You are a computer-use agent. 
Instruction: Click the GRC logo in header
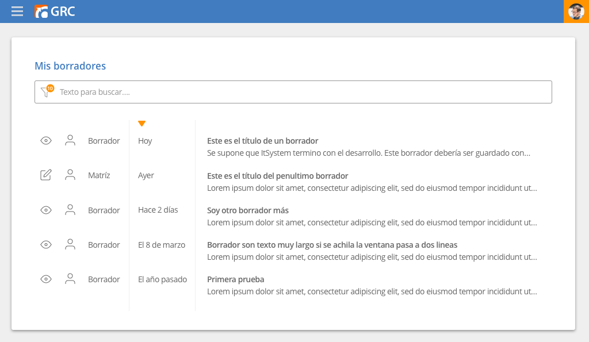pos(55,11)
